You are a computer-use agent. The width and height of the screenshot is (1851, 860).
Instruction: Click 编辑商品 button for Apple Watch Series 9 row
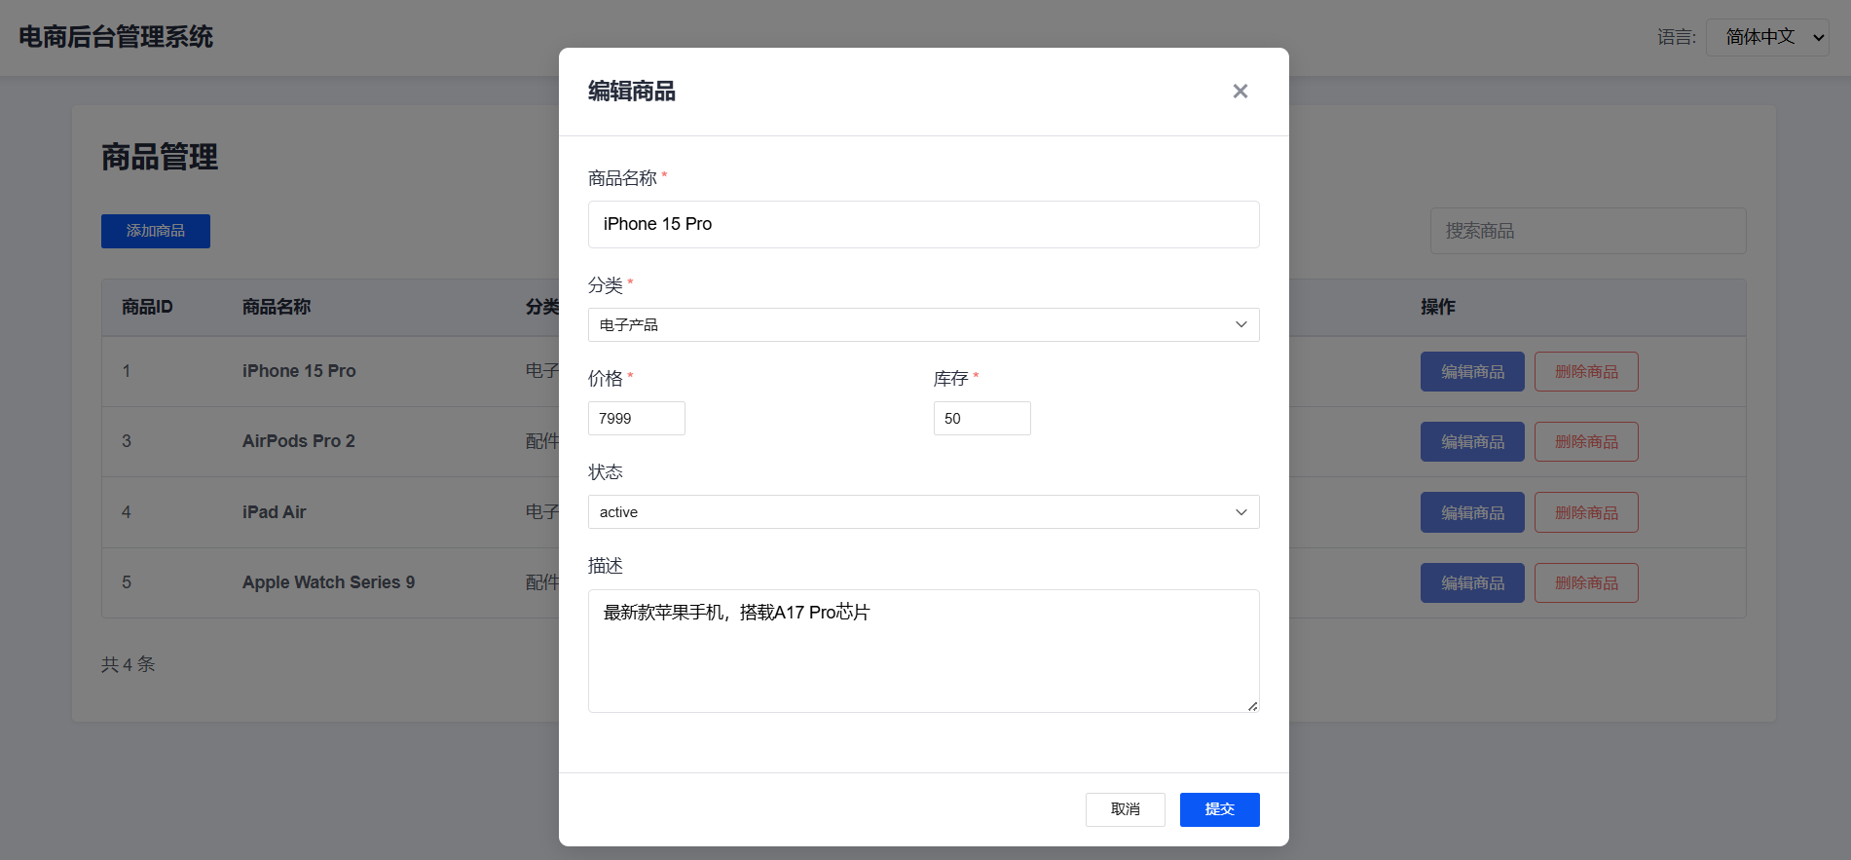tap(1472, 582)
